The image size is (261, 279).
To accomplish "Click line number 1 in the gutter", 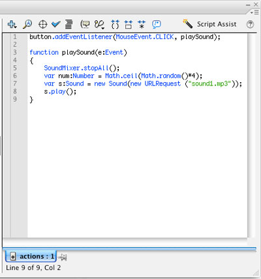I will 15,37.
